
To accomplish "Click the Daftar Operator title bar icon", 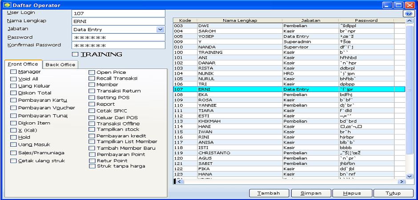I will coord(8,5).
